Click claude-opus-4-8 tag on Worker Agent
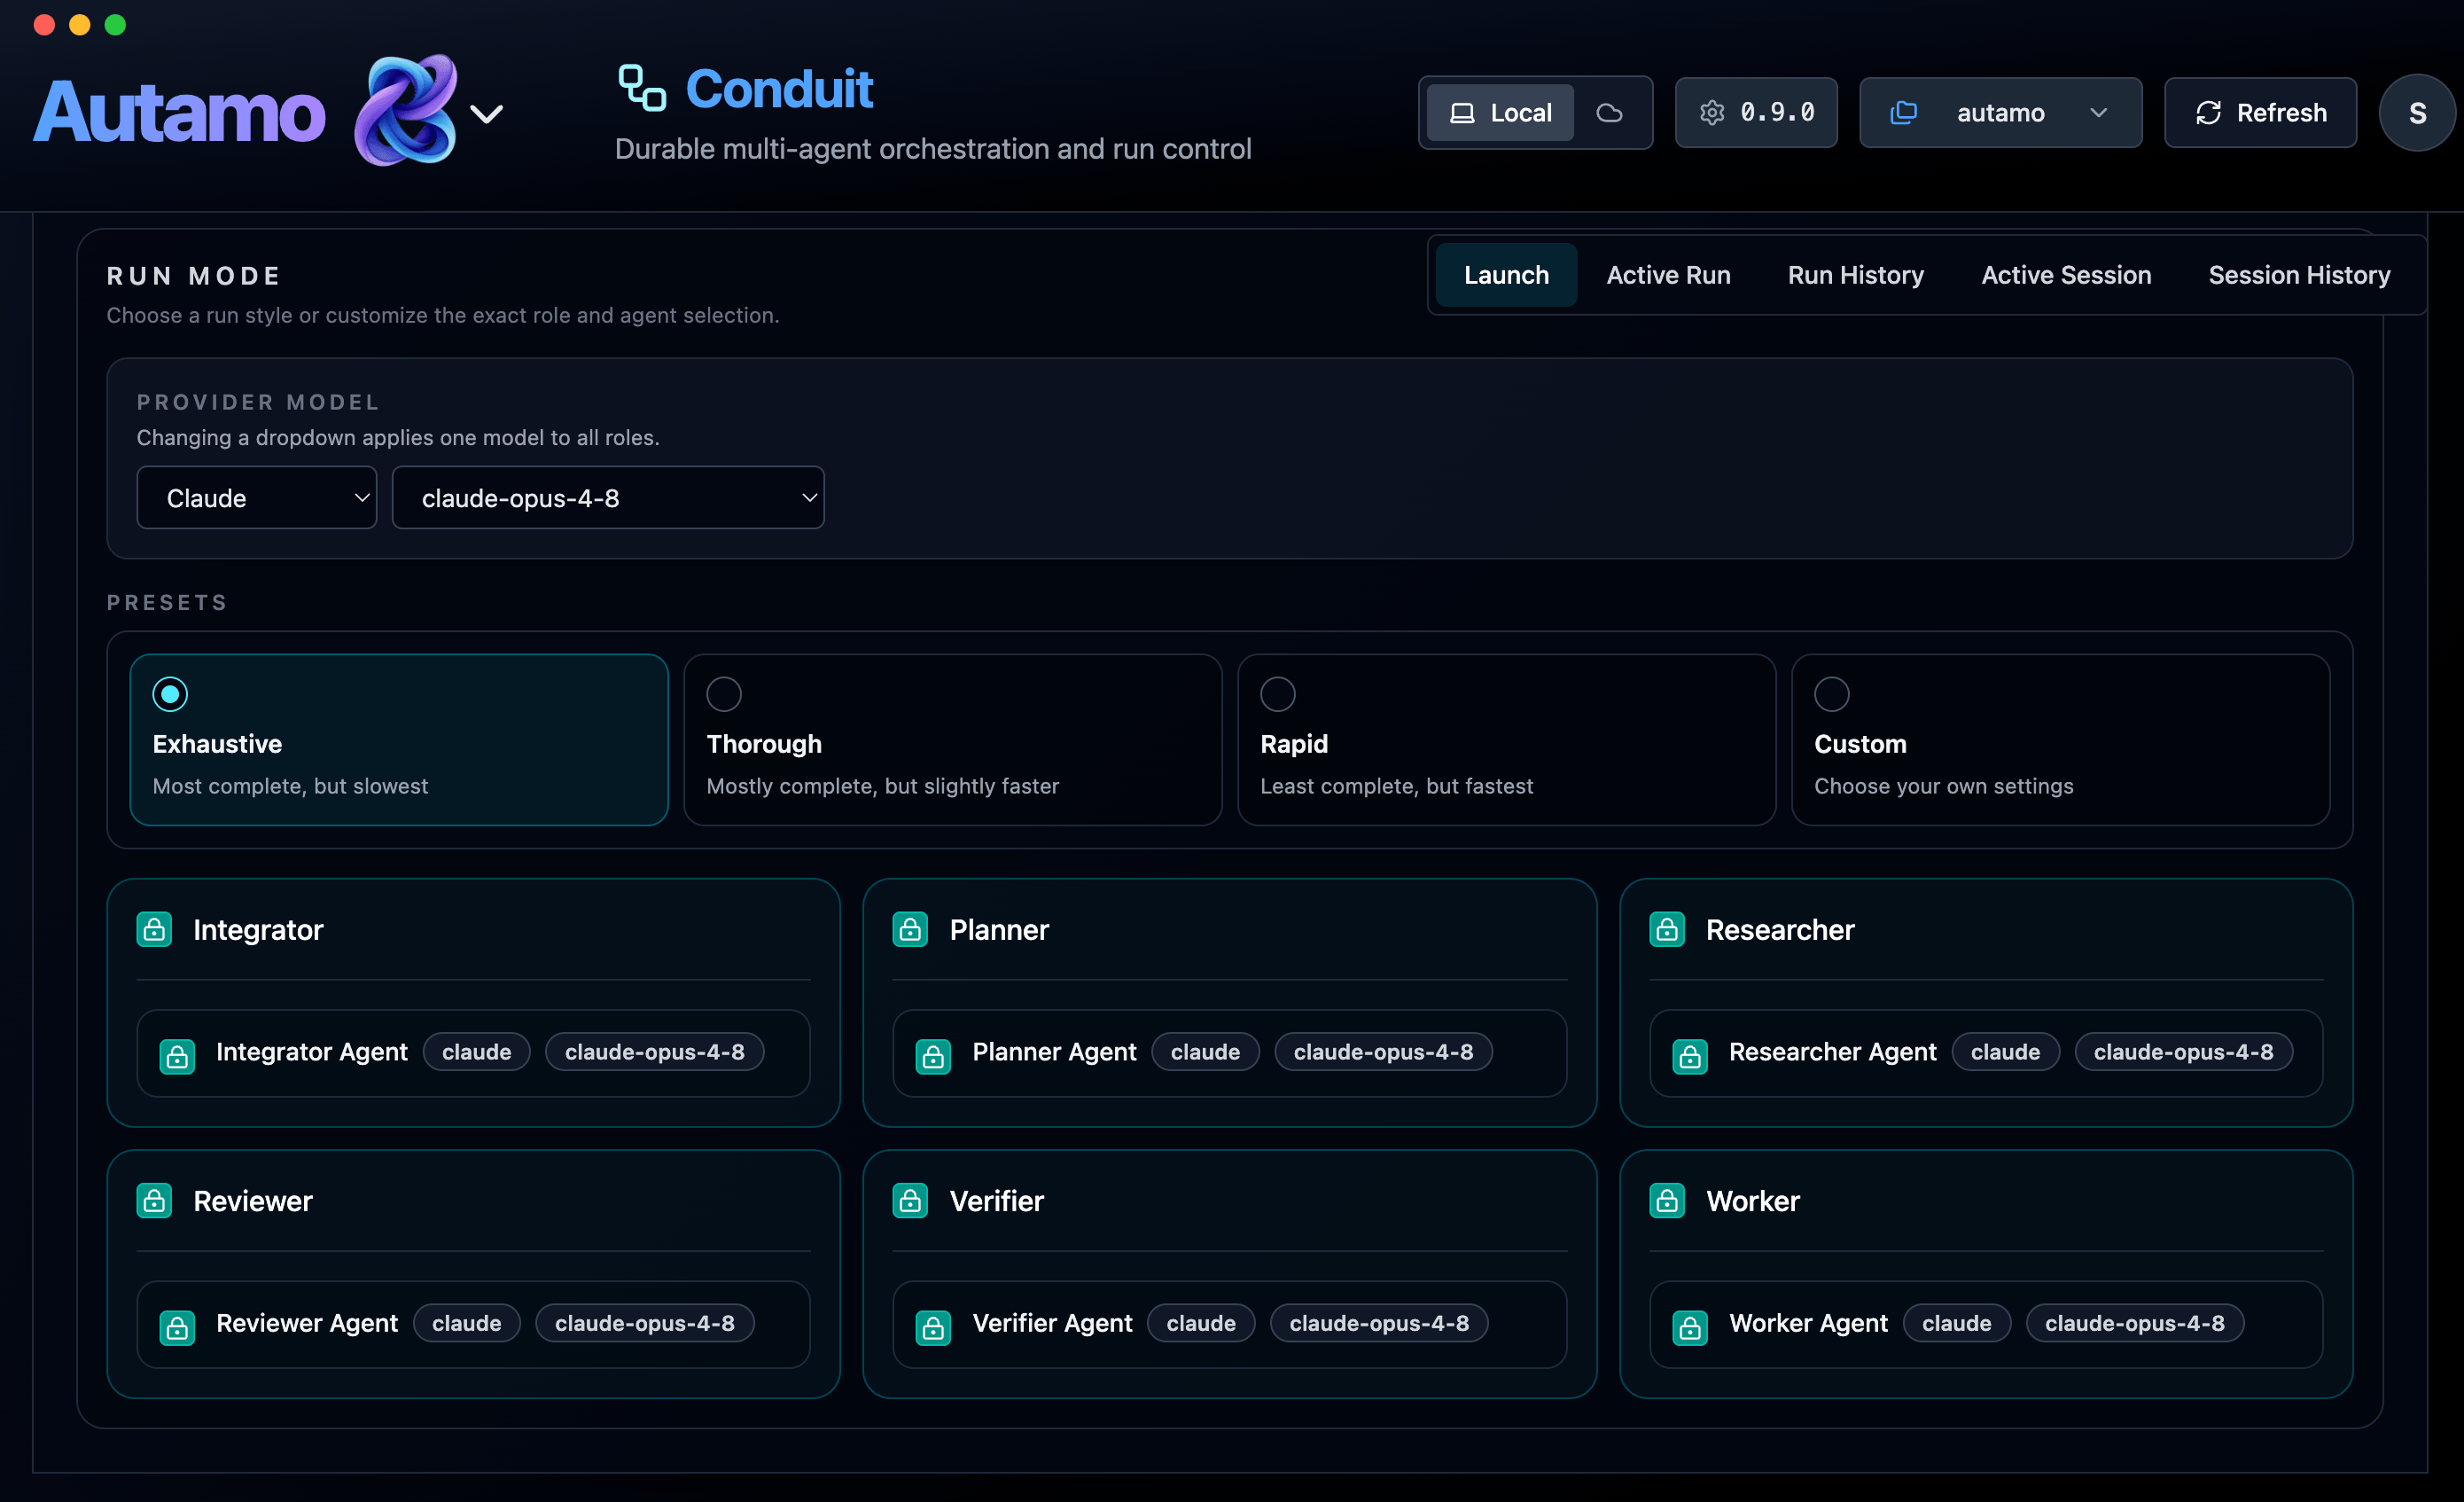The width and height of the screenshot is (2464, 1502). 2134,1323
